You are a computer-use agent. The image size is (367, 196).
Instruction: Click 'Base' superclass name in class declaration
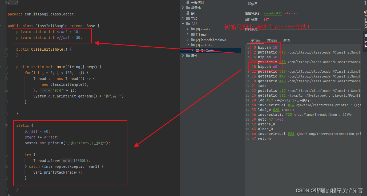pos(91,26)
